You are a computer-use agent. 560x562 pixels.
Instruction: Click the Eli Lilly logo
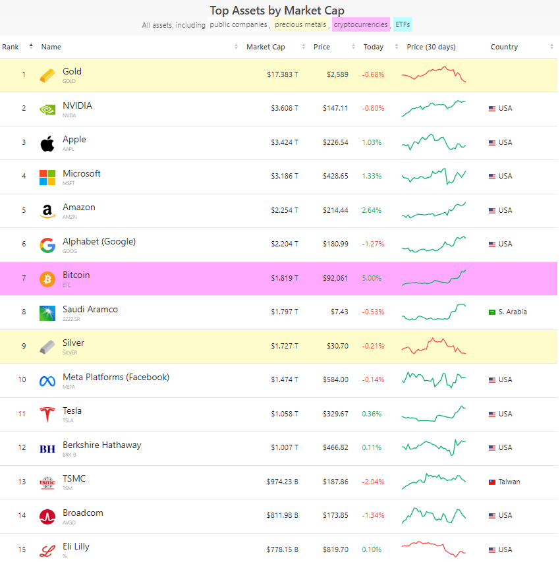[x=47, y=551]
